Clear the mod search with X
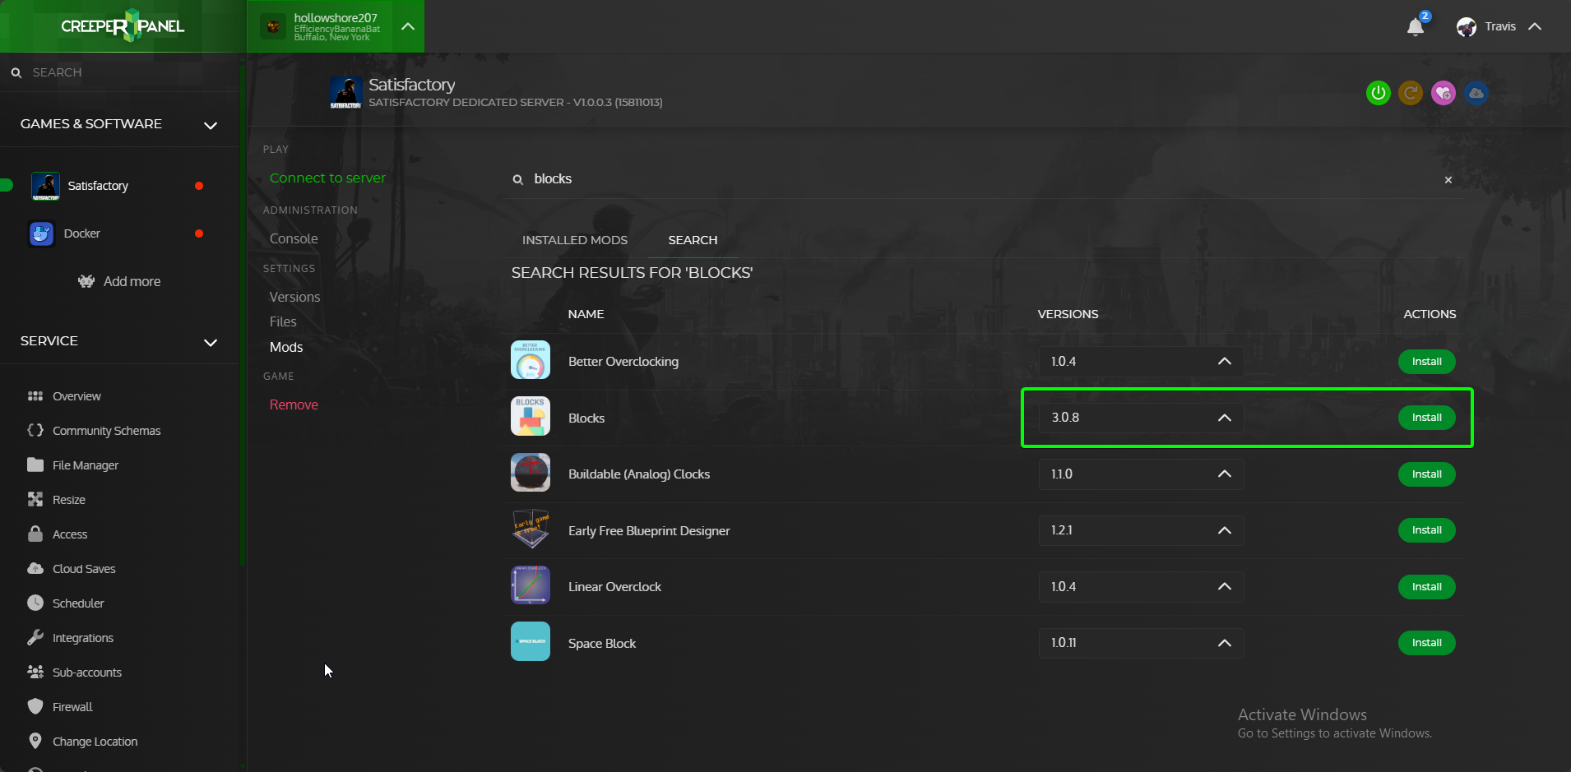Screen dimensions: 1571x772 click(1448, 180)
